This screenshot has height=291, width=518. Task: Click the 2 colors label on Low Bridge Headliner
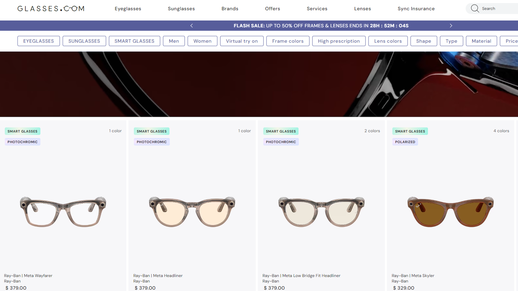(372, 131)
